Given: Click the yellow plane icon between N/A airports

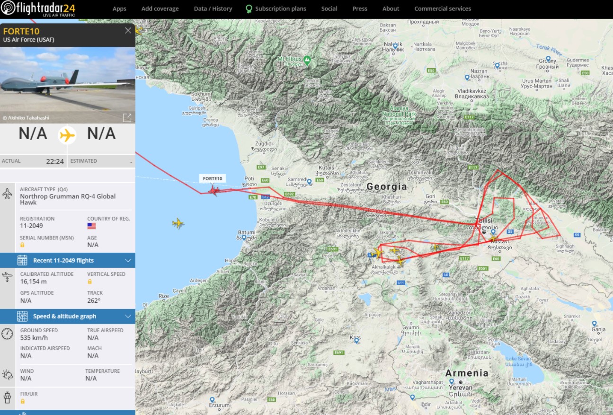Looking at the screenshot, I should tap(67, 135).
